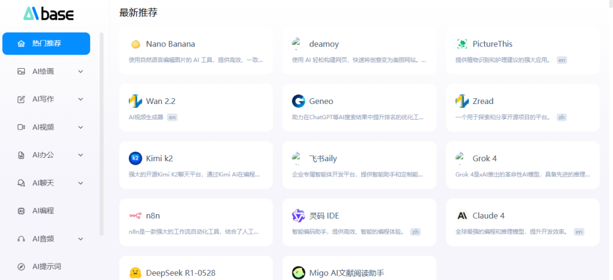This screenshot has width=613, height=280.
Task: Open the AI绘画 sidebar label
Action: (43, 72)
